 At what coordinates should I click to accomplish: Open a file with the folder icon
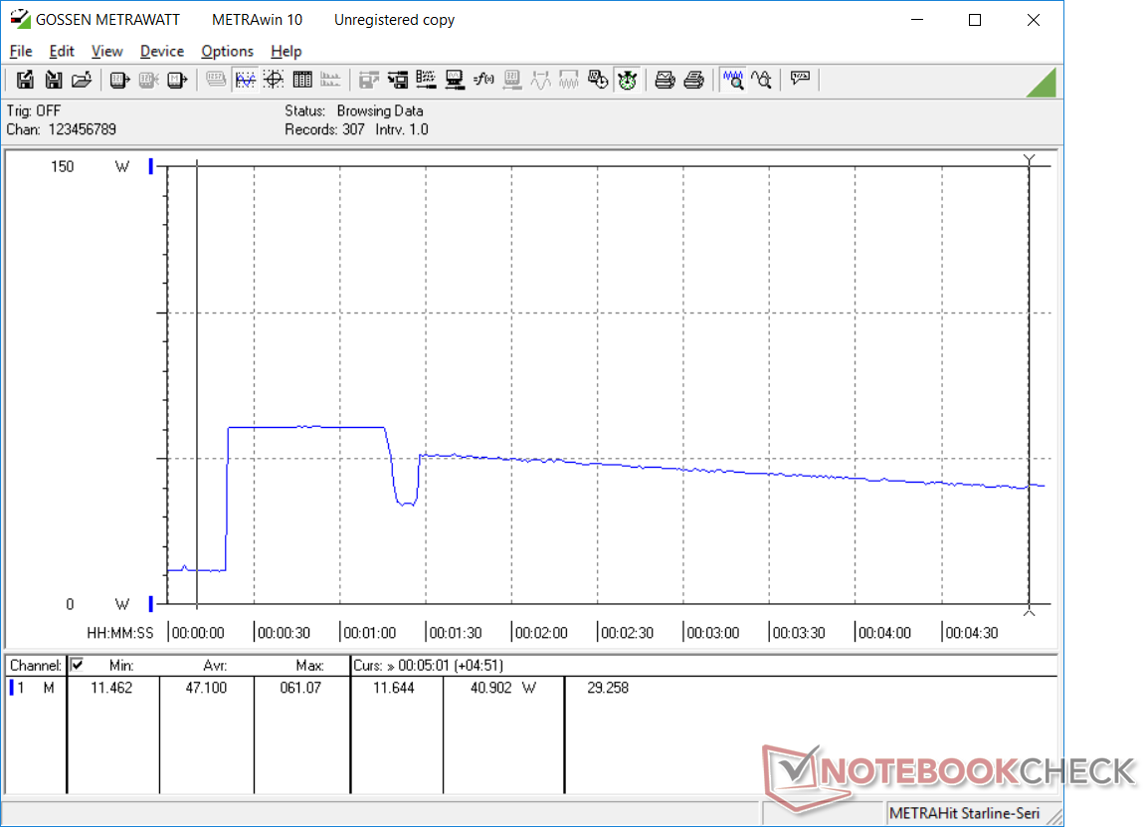click(82, 80)
